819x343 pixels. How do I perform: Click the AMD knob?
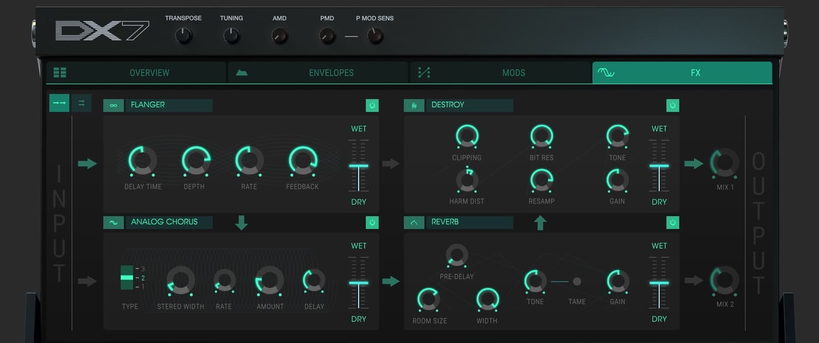[x=280, y=36]
